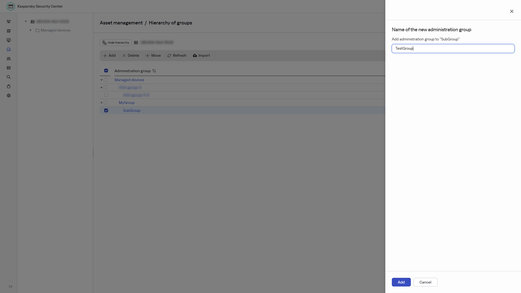
Task: Open the marketplace bag sidebar icon
Action: click(9, 86)
